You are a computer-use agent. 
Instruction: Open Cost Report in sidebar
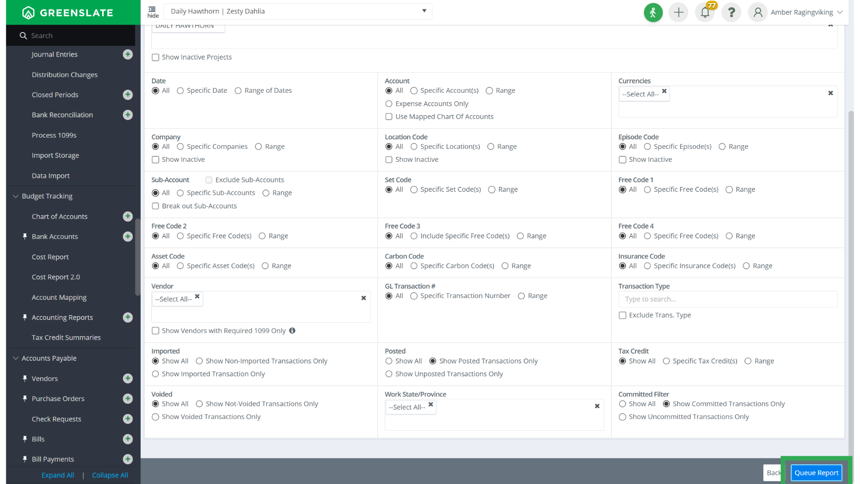tap(50, 257)
